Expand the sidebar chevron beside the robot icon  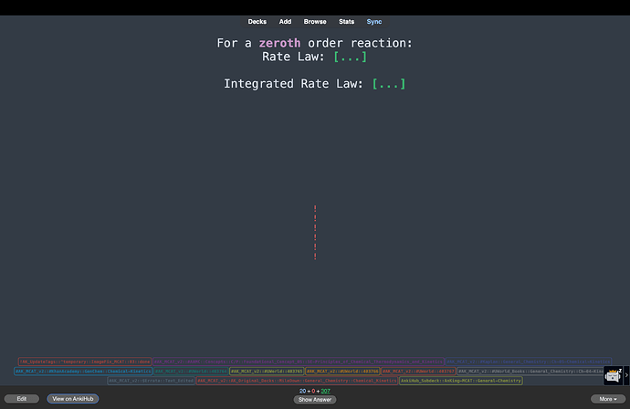(x=626, y=375)
